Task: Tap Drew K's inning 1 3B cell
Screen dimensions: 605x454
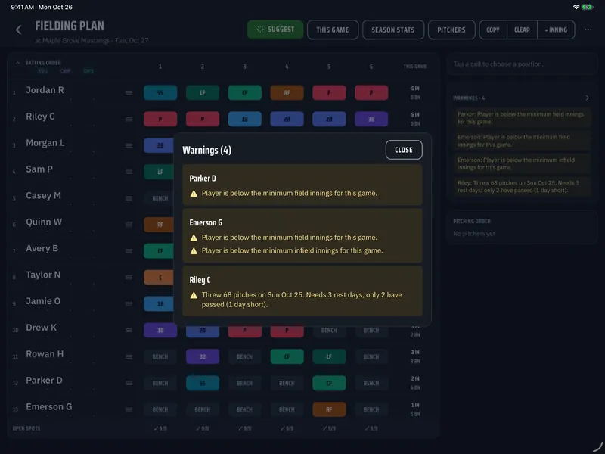Action: point(160,331)
